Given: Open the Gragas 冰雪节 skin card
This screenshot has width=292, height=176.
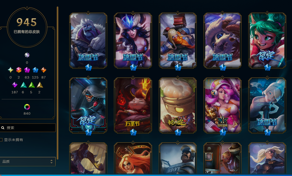Looking at the screenshot, I should [x=178, y=40].
